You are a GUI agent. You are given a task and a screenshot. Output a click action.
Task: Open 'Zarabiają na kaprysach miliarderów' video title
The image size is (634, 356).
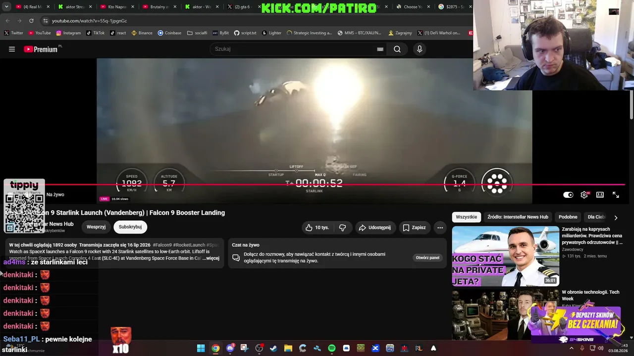(x=592, y=236)
